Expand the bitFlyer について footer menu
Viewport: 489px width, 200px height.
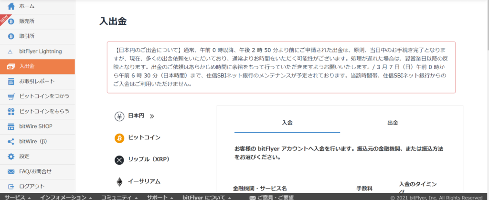coord(207,198)
